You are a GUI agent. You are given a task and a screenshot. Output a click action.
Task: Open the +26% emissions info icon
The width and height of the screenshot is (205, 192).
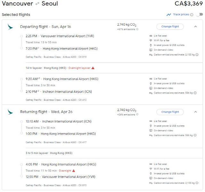pos(137,115)
